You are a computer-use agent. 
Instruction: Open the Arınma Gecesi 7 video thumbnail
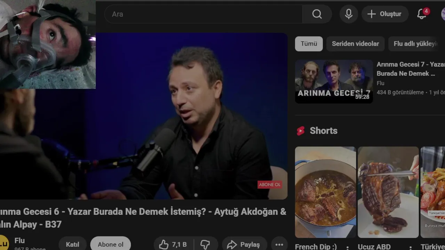334,82
